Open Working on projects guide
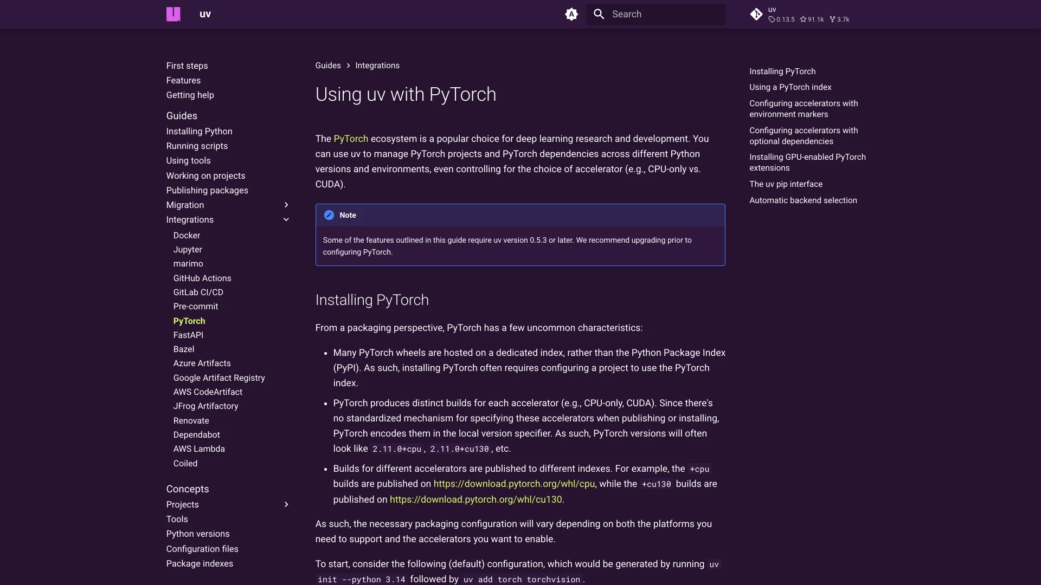 coord(205,175)
